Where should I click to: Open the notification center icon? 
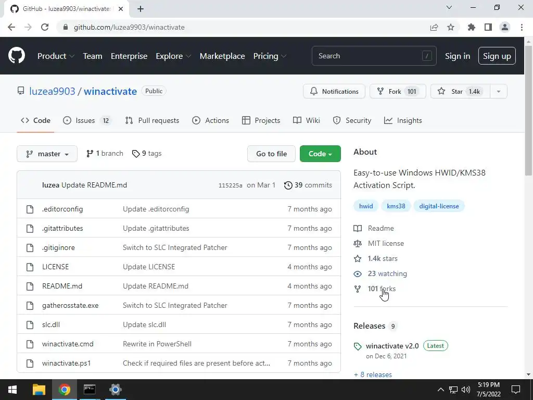click(x=516, y=390)
